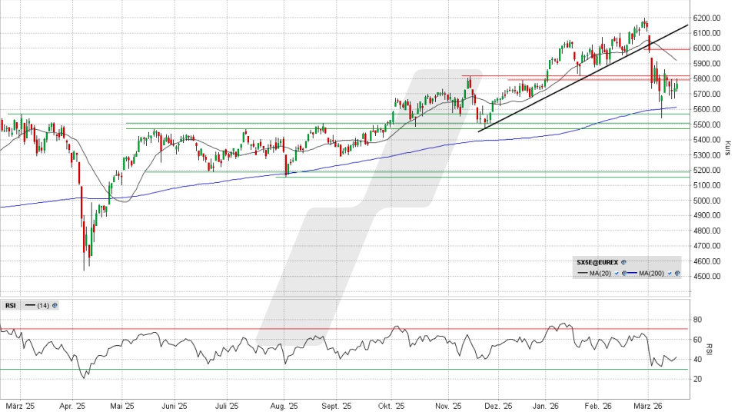Click the RSI 80 scale label
Viewport: 738px width, 415px height.
pos(696,319)
